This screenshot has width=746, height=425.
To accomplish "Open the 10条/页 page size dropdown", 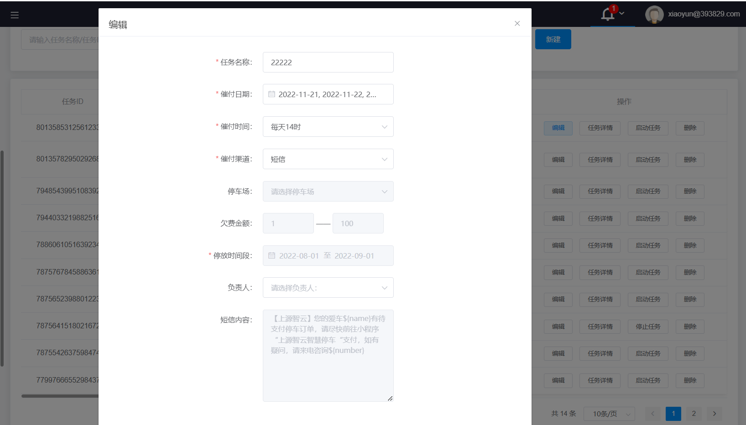I will coord(609,414).
